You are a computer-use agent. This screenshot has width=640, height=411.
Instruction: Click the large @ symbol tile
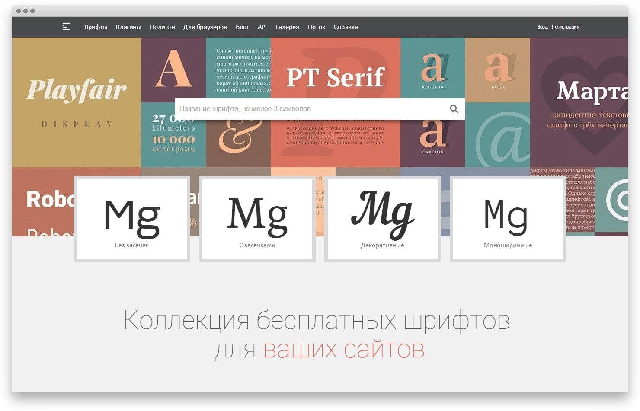[x=498, y=135]
